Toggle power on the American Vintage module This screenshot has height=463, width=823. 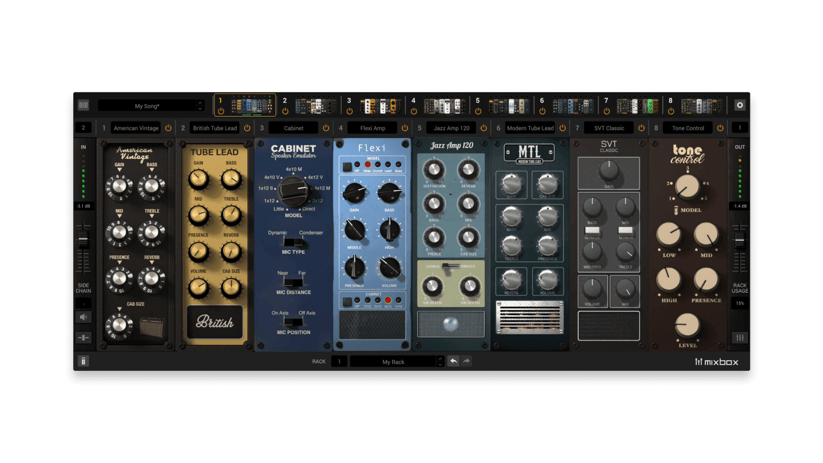click(x=167, y=128)
